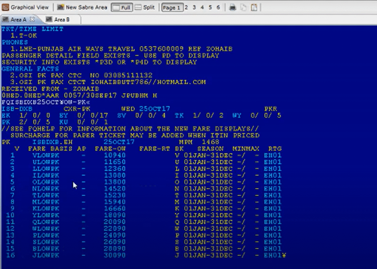The width and height of the screenshot is (377, 269).
Task: Click fare amount 24090
Action: click(x=115, y=236)
